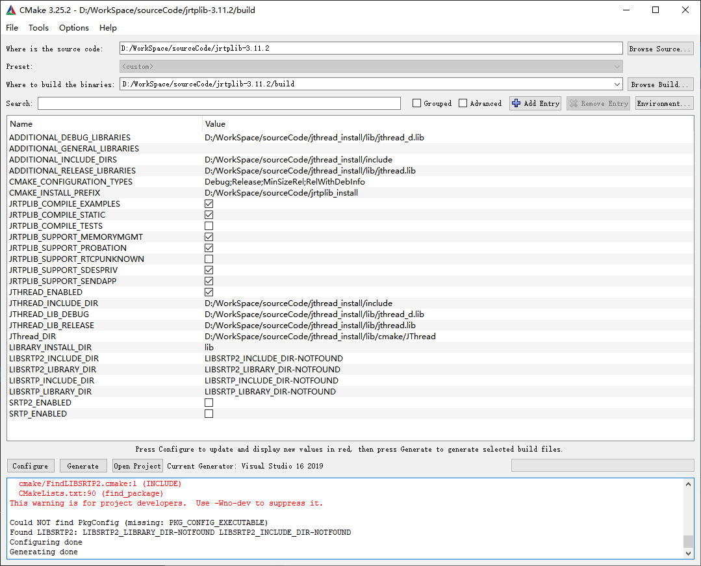Select JThread_DIR value cell
This screenshot has height=566, width=701.
tap(320, 336)
